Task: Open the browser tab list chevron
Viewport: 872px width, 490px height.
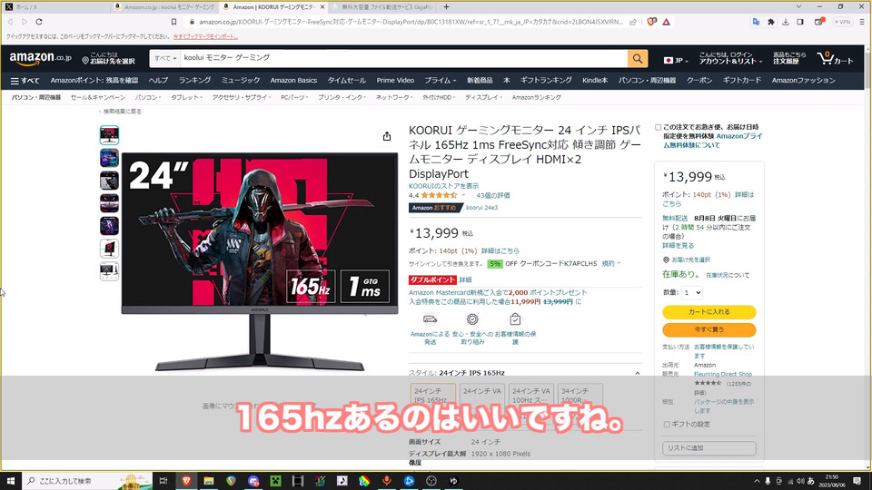Action: click(798, 6)
